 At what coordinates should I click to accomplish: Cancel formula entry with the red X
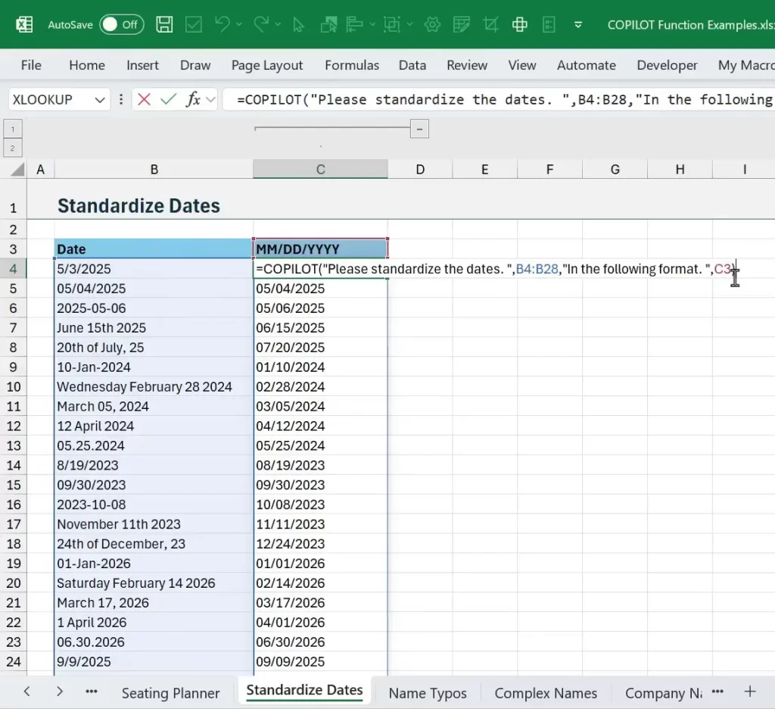click(144, 99)
